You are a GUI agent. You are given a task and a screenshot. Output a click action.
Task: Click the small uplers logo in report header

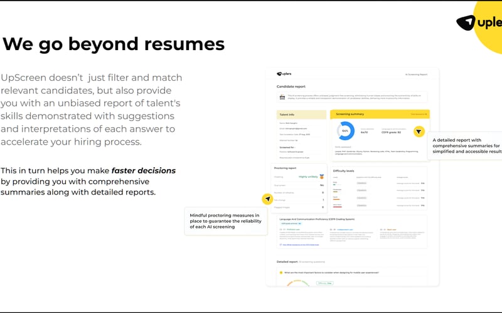(284, 74)
